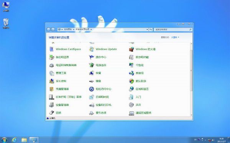Select the Recycle Bin desktop icon

tap(6, 23)
